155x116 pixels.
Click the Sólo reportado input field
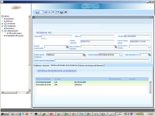(144, 55)
